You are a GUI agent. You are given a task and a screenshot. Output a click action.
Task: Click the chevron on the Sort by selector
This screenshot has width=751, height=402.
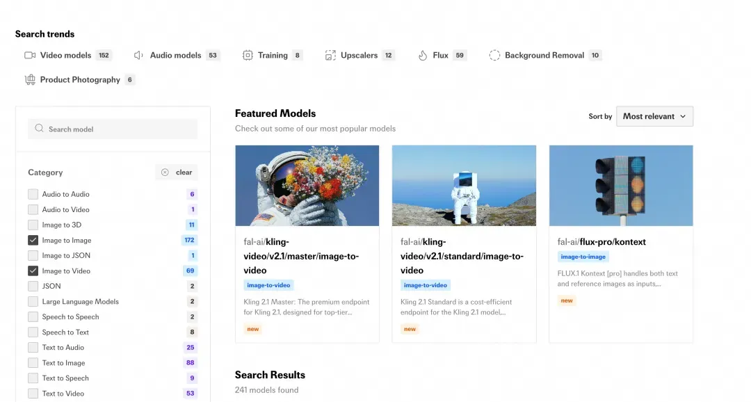click(x=683, y=116)
